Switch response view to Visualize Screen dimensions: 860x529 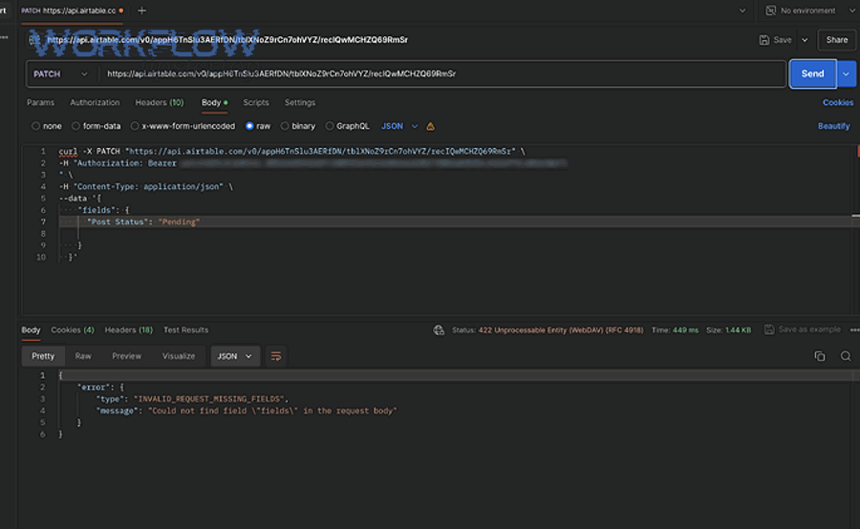(179, 356)
